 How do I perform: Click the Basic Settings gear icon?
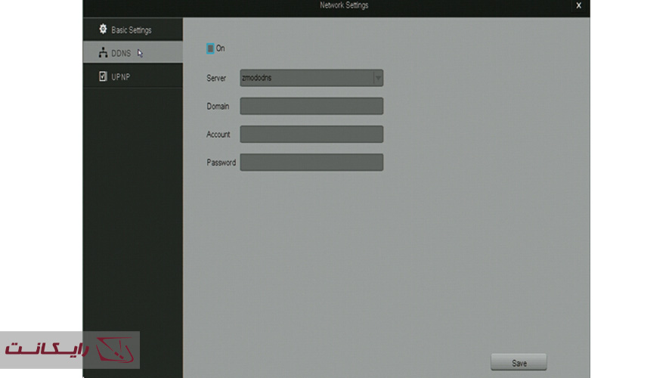coord(104,29)
